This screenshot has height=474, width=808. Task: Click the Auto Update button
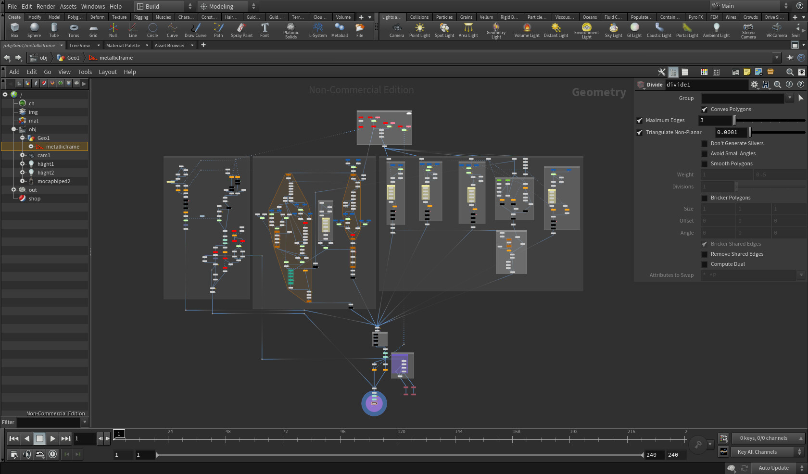click(773, 467)
